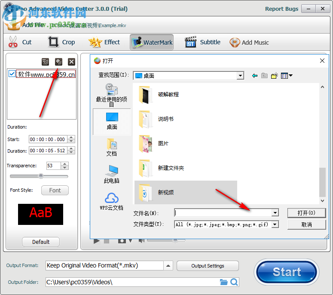Viewport: 333px width, 295px height.
Task: Open the Font style dialog
Action: [55, 190]
